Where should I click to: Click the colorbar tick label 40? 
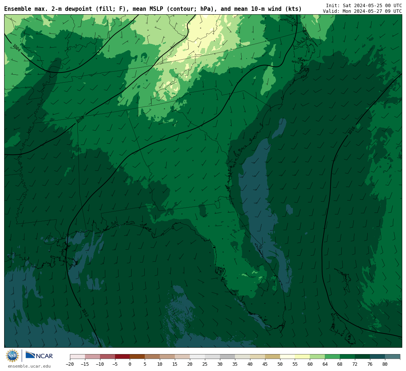250,364
